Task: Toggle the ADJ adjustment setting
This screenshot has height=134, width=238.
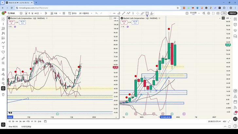Action: pos(225,121)
